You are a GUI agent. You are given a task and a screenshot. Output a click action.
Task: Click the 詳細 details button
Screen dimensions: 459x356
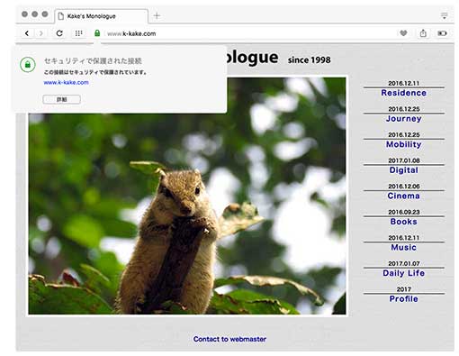[x=61, y=99]
